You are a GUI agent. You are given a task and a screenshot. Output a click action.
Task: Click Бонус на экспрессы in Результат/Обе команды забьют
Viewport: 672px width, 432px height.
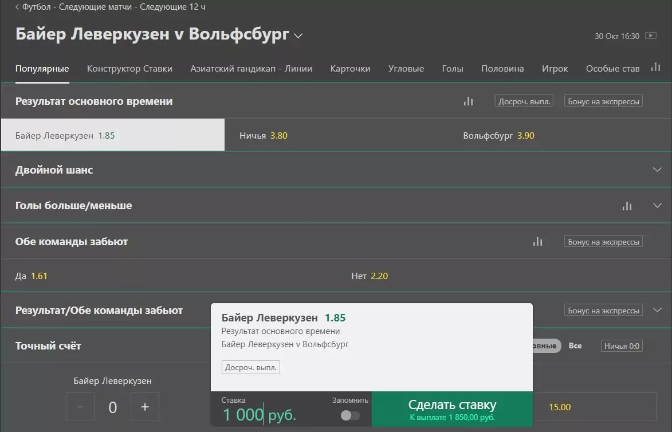603,311
